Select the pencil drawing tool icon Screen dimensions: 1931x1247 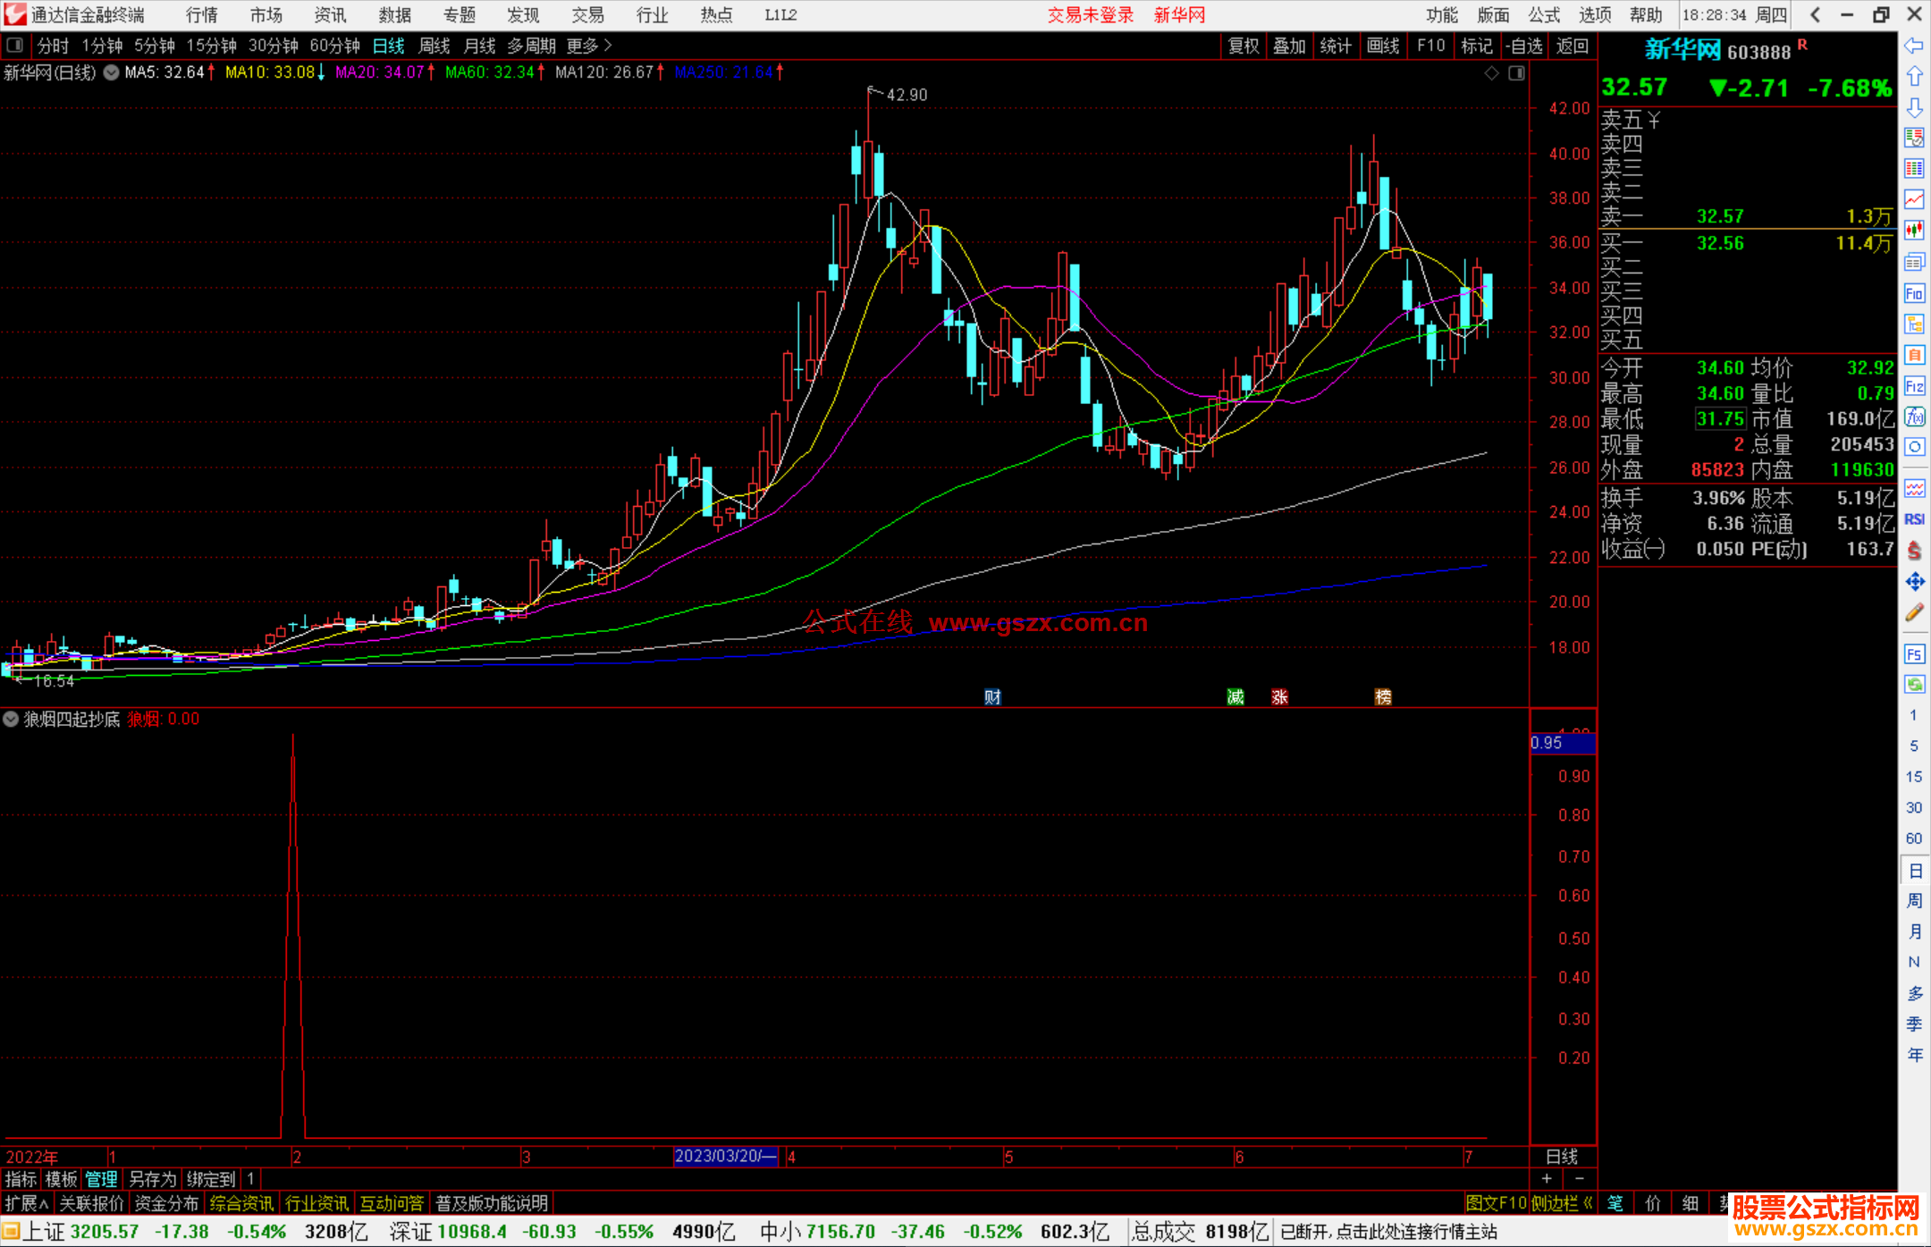point(1914,613)
